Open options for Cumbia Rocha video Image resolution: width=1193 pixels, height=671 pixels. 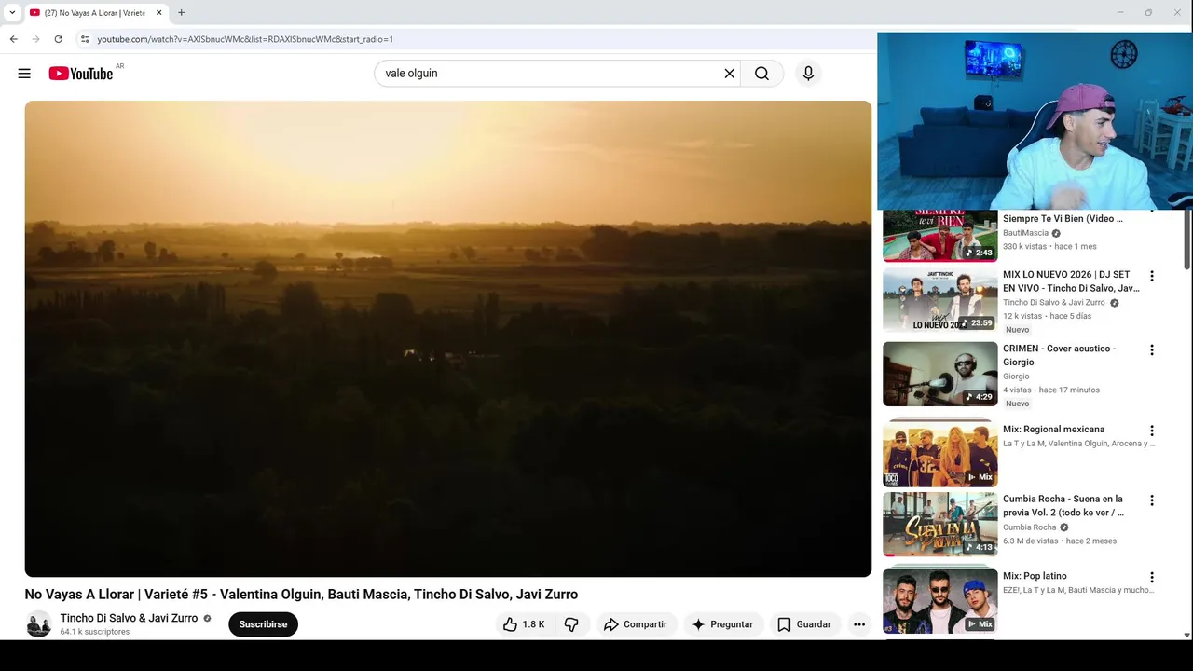coord(1152,500)
